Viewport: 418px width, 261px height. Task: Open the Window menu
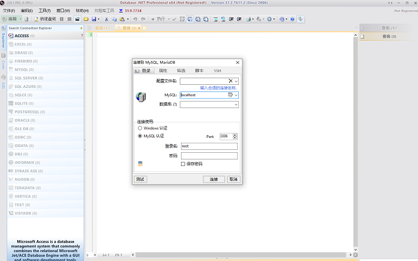pyautogui.click(x=63, y=11)
